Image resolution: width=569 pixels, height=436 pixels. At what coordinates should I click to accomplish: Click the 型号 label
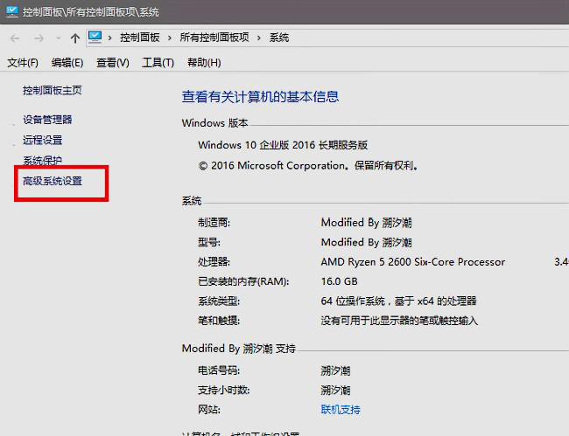(x=209, y=242)
